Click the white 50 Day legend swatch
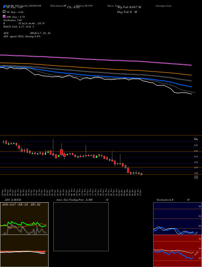Screen dimensions: 202x267 coord(4,12)
